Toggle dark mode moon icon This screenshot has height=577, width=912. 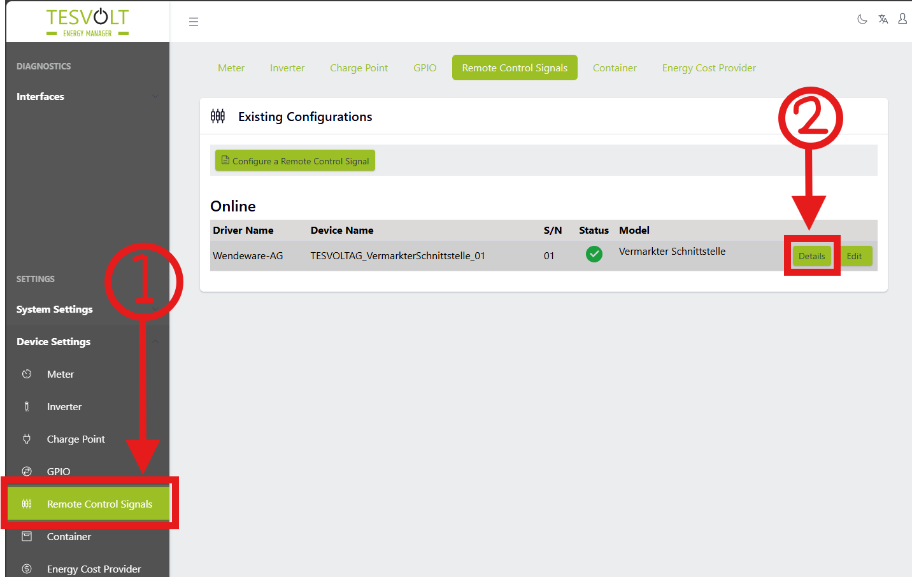(862, 19)
